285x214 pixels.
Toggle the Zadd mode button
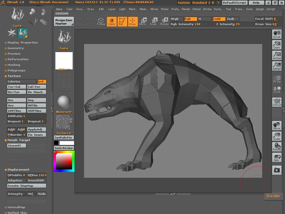218,19
